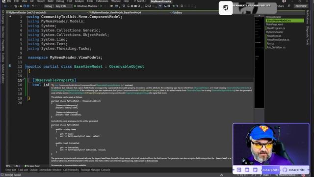The image size is (314, 177).
Task: Click the bookmark toolbar icon
Action: pos(182,6)
